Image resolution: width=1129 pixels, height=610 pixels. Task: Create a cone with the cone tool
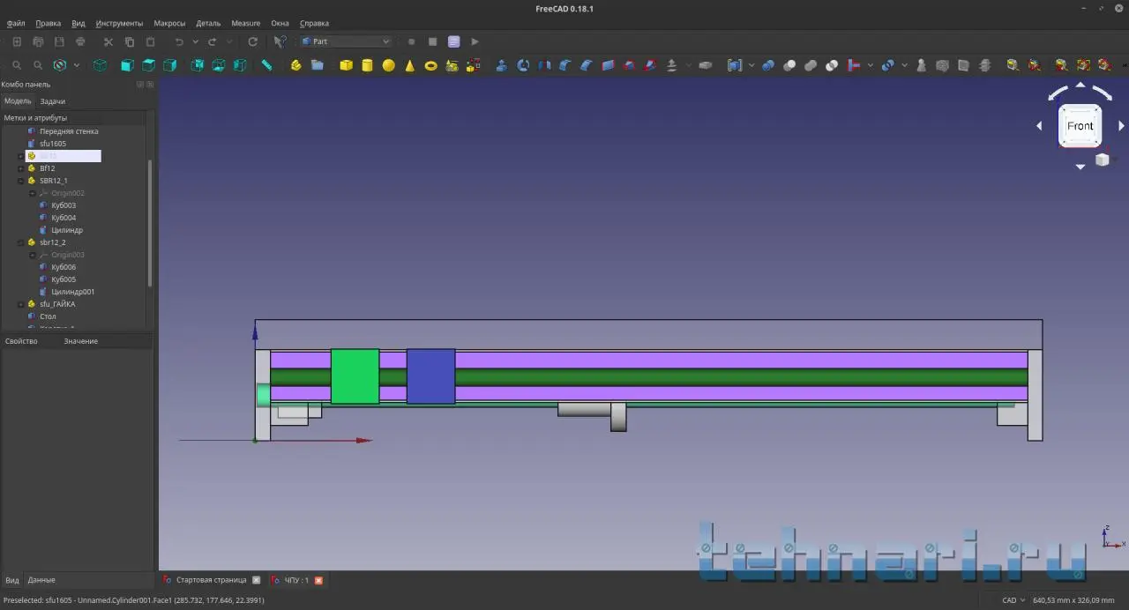(409, 65)
